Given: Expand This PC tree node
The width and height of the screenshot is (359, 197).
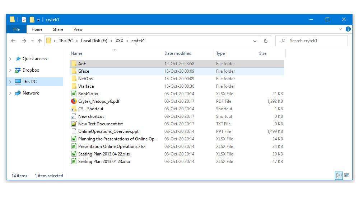Looking at the screenshot, I should click(10, 82).
